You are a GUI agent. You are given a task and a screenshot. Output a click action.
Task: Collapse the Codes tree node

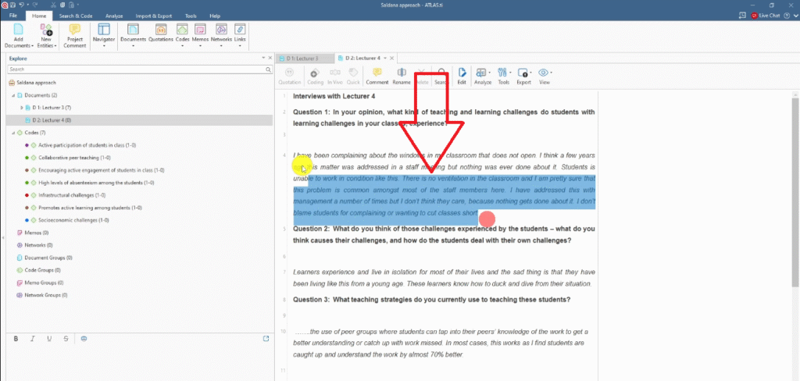pos(13,133)
